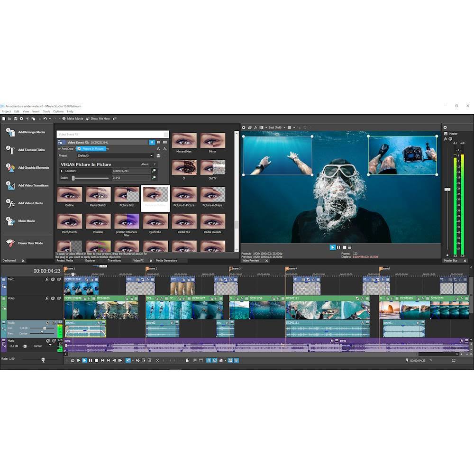Open Video Preview settings gear icon
The width and height of the screenshot is (474, 474).
244,128
